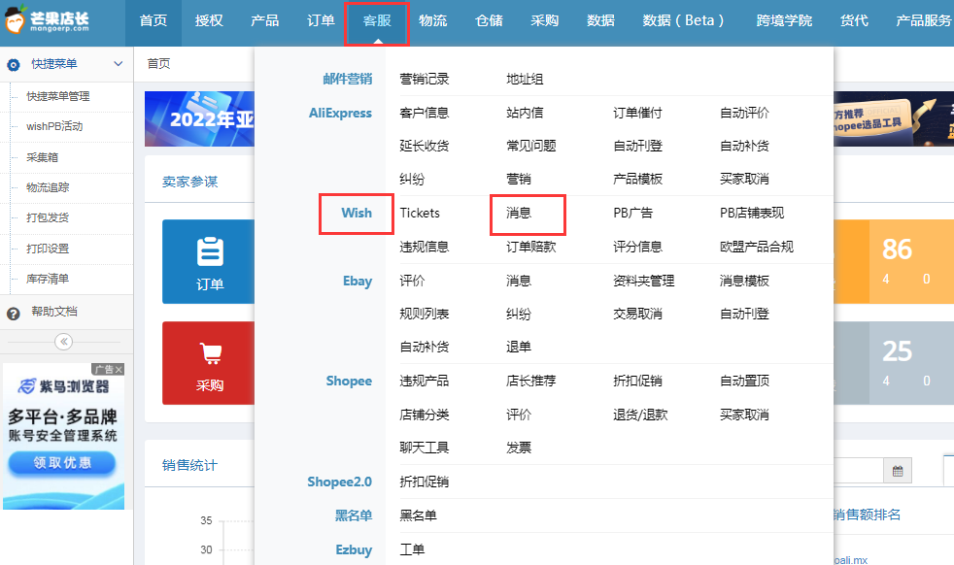Open Tickets under Wish
Image resolution: width=954 pixels, height=565 pixels.
coord(420,213)
